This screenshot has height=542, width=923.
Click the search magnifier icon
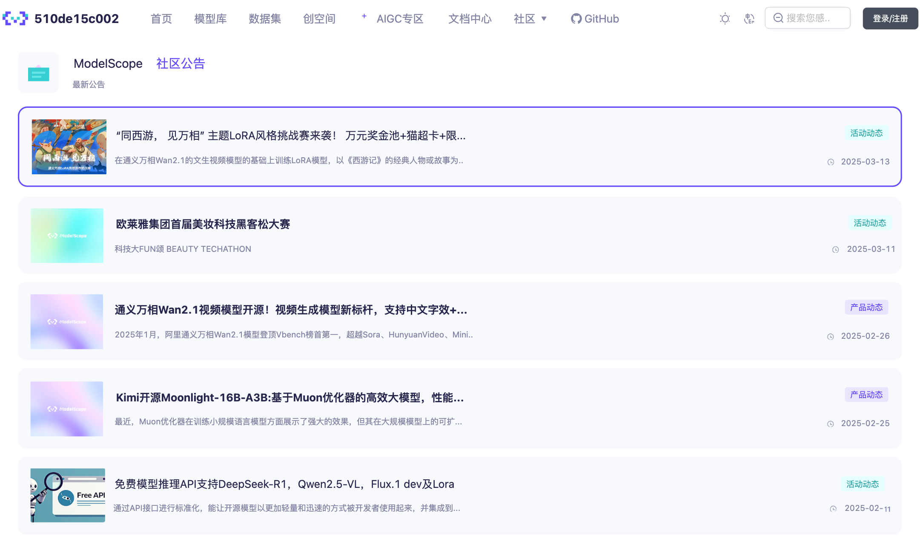click(778, 18)
